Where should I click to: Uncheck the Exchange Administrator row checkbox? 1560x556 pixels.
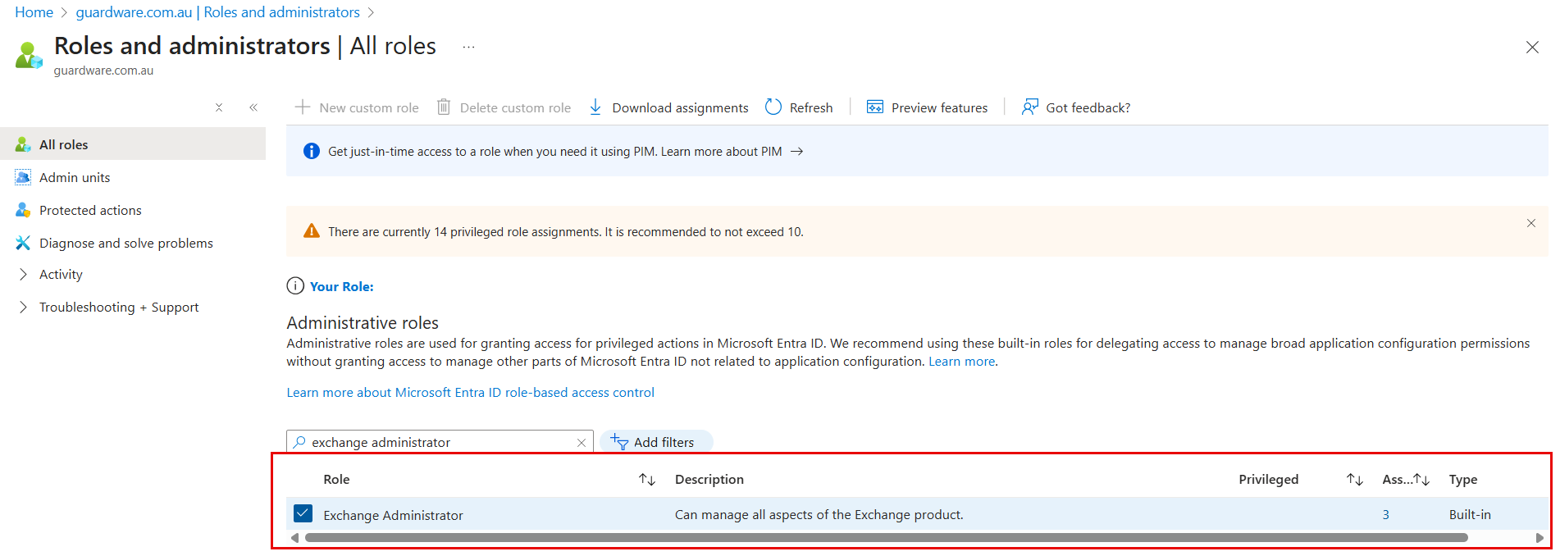tap(303, 514)
